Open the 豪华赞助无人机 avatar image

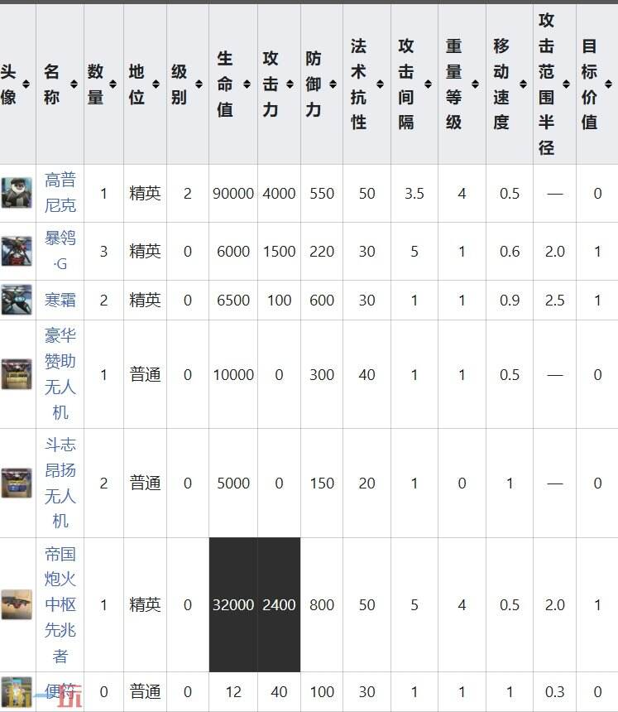tap(17, 374)
